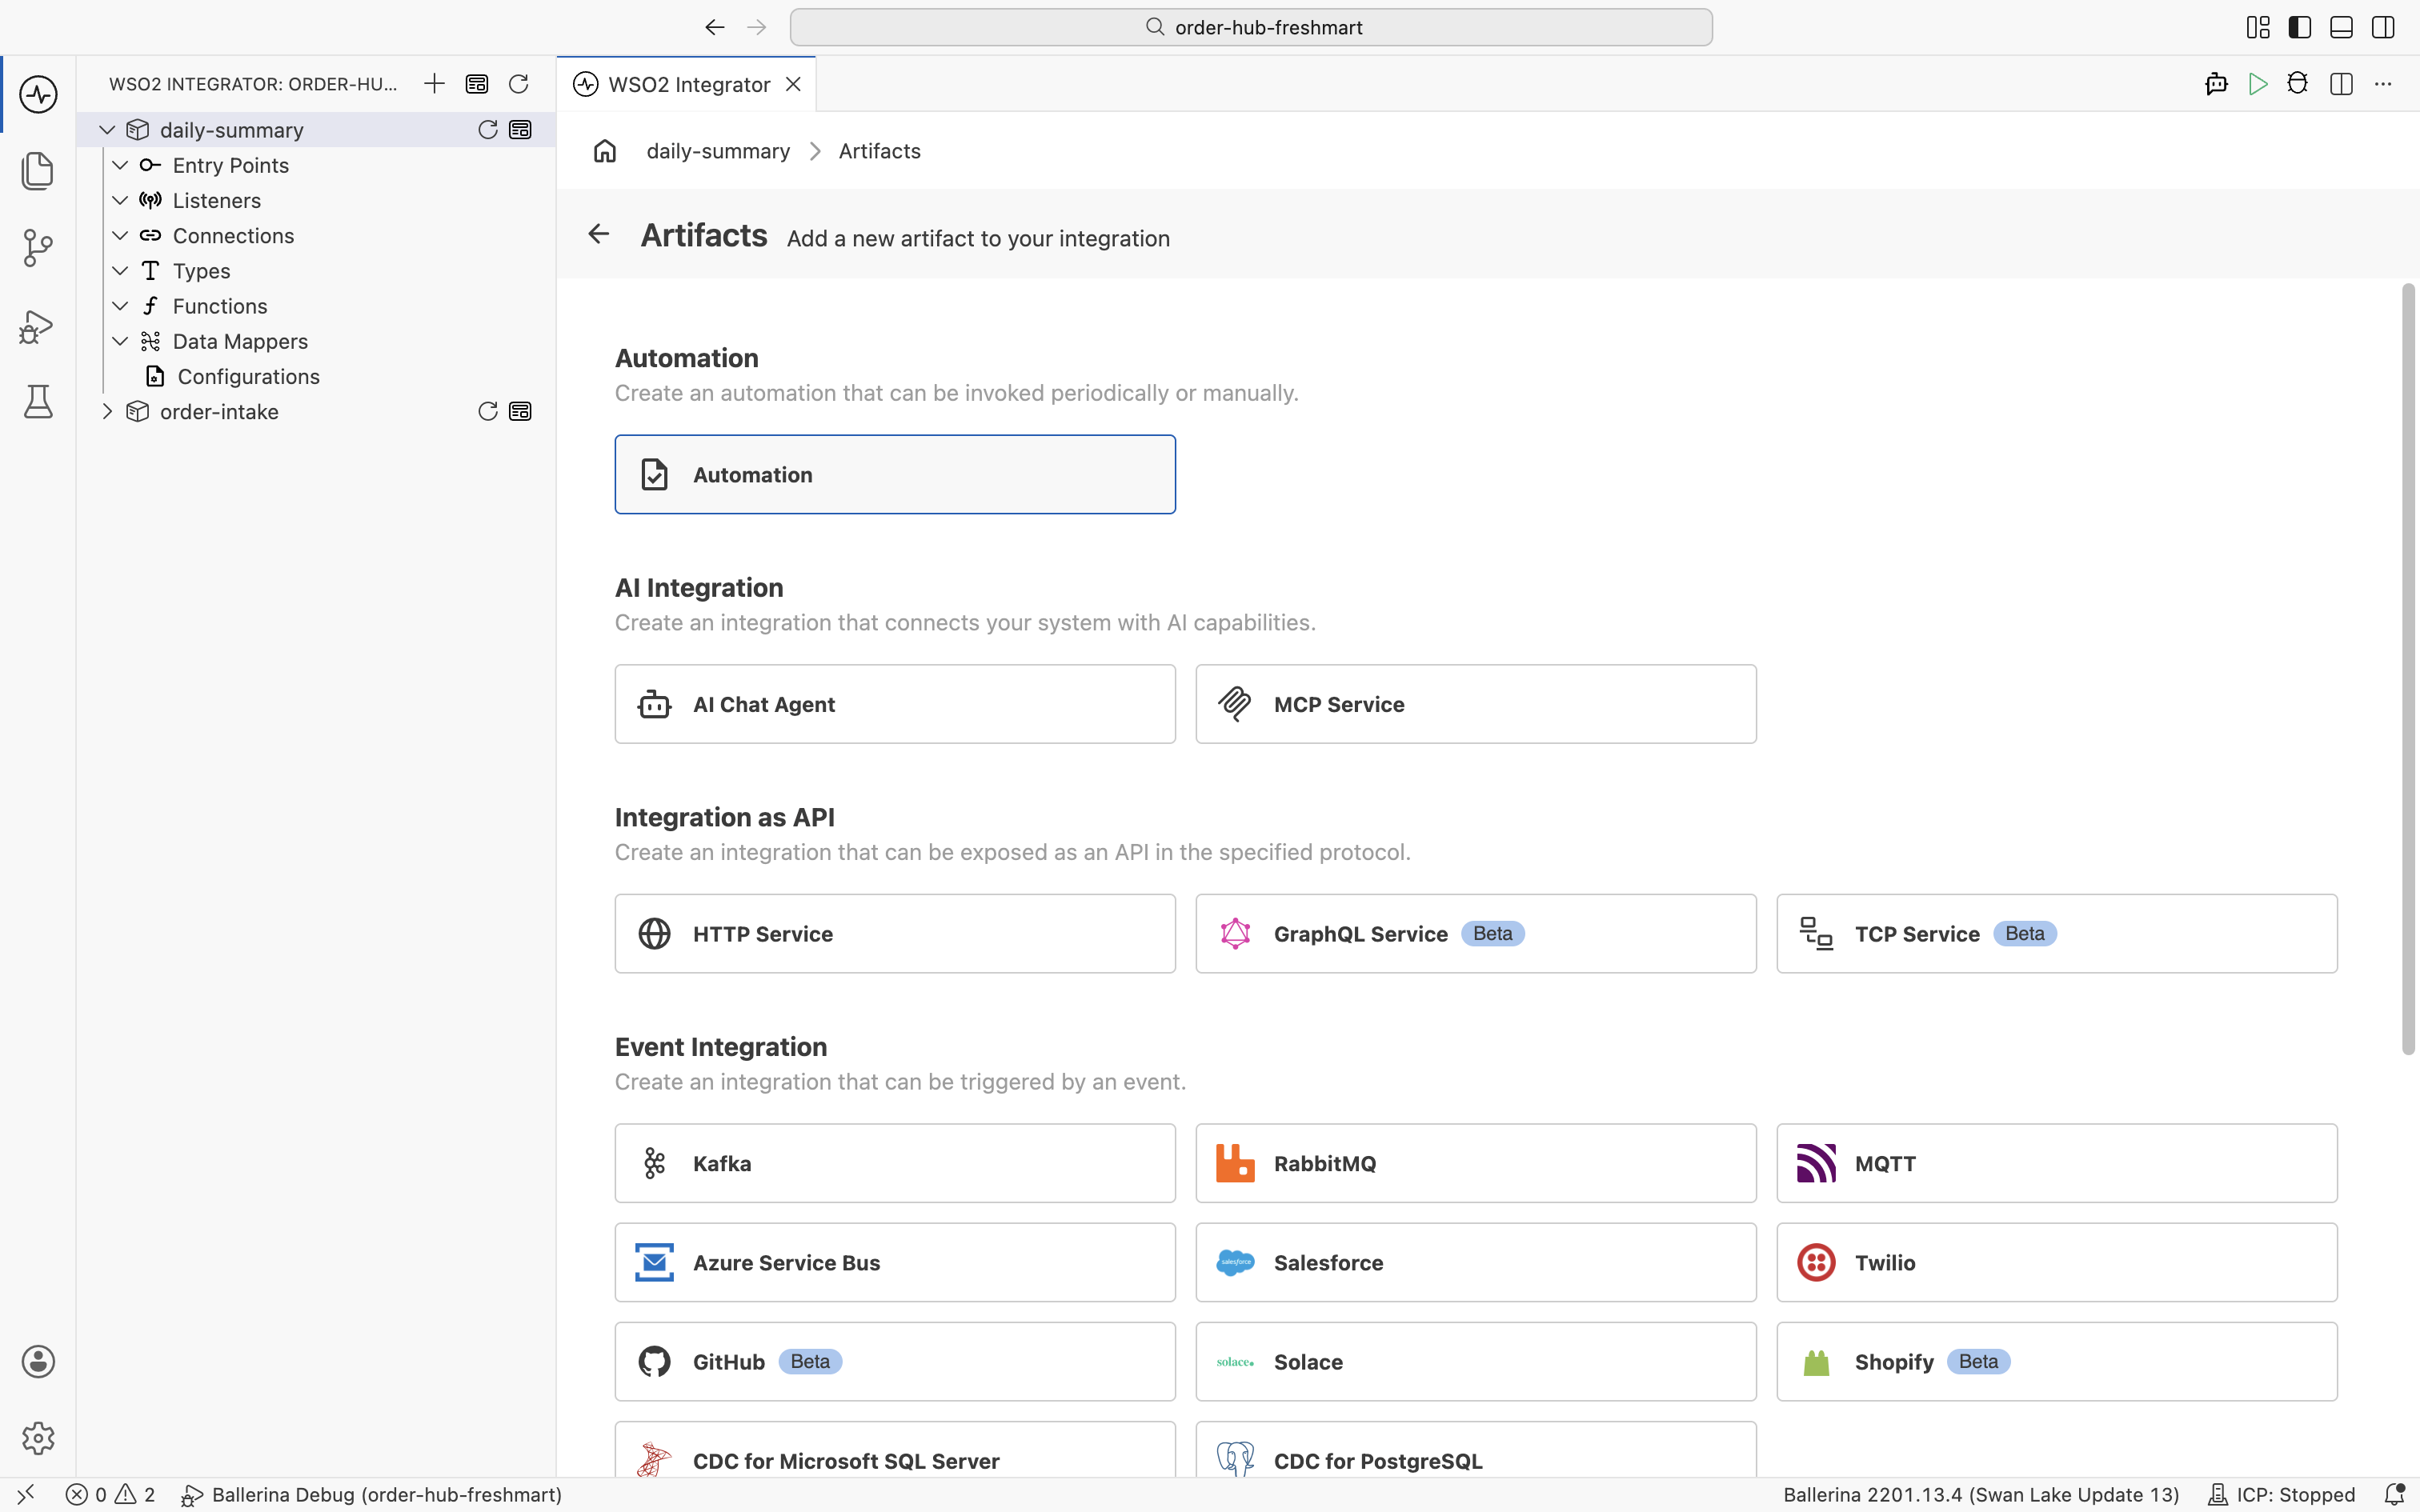
Task: Open the Explorer files view
Action: click(x=38, y=170)
